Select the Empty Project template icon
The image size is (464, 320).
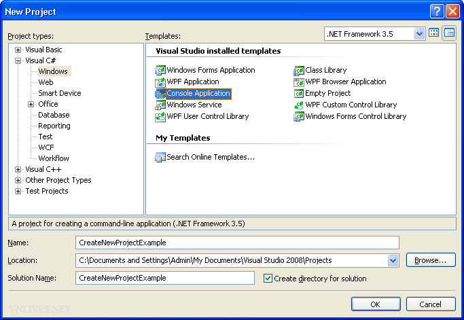299,93
